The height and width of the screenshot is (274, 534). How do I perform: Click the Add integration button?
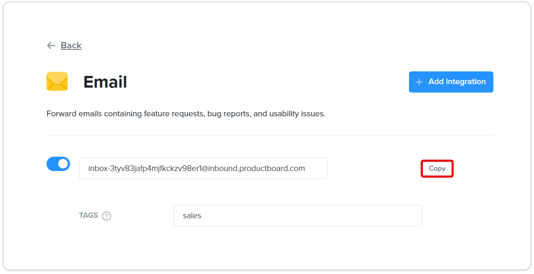click(451, 82)
